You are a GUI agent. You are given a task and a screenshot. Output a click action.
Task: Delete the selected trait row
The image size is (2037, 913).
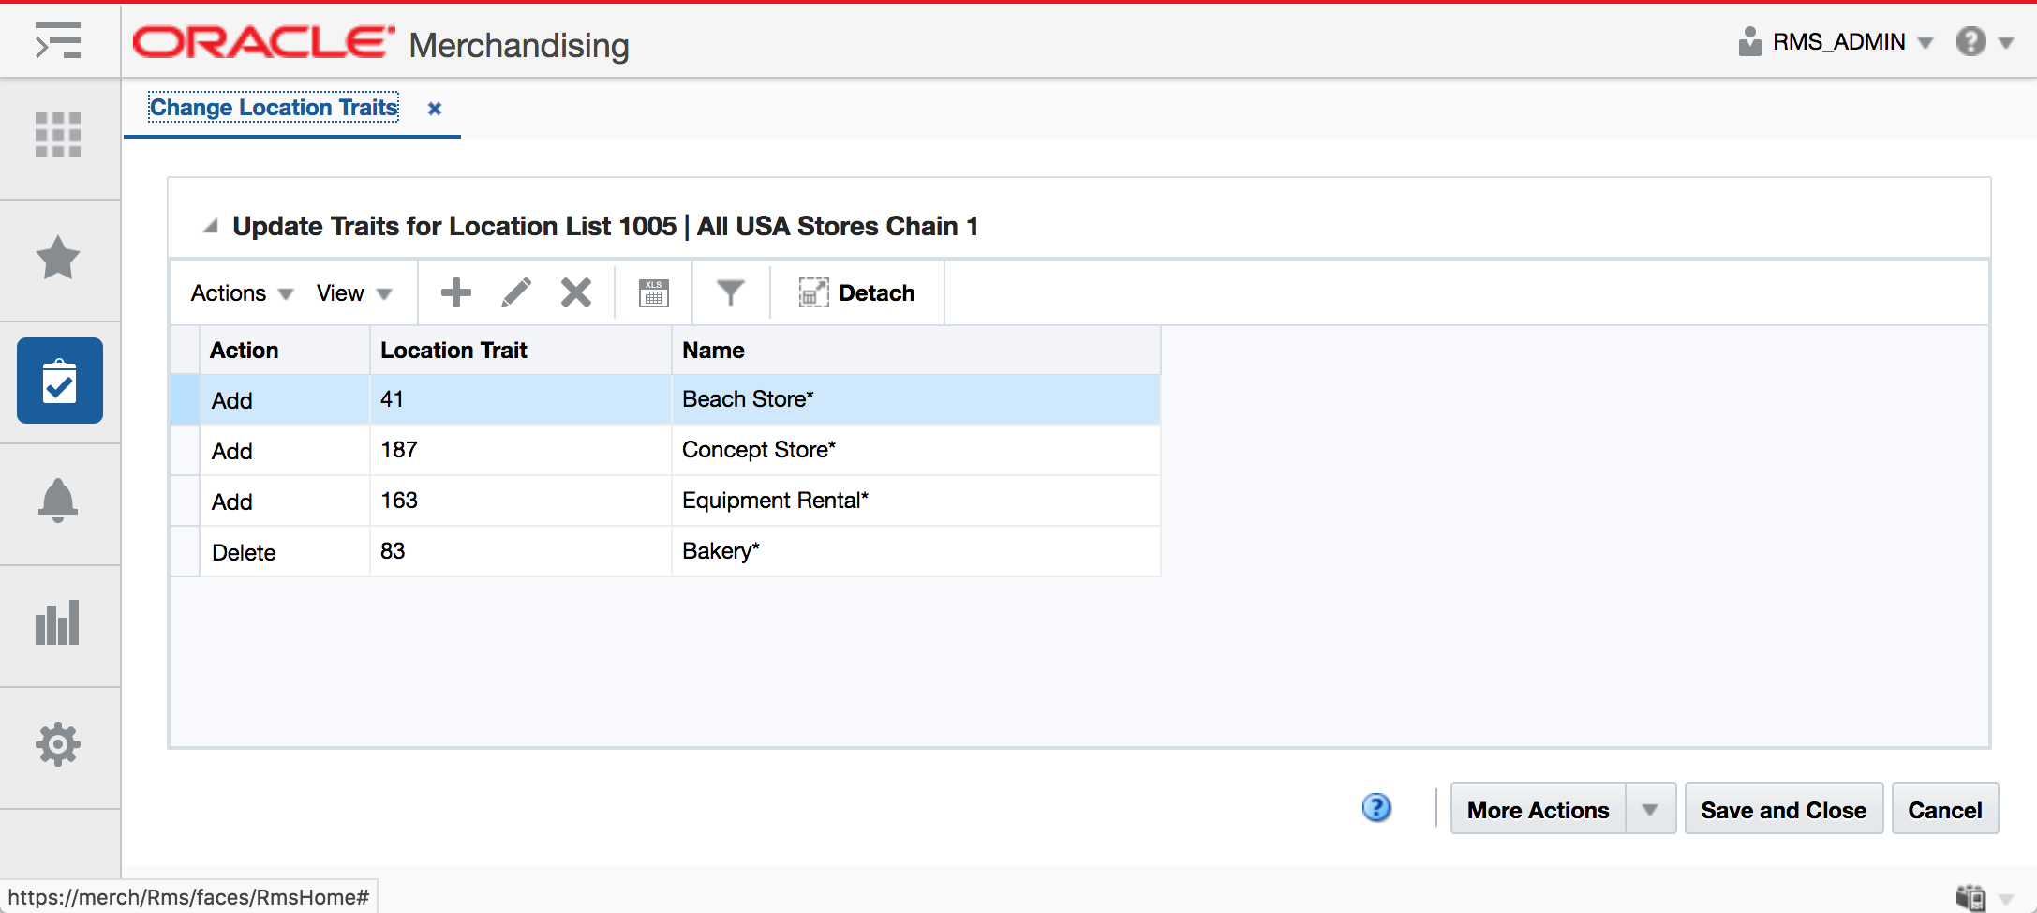click(x=575, y=292)
